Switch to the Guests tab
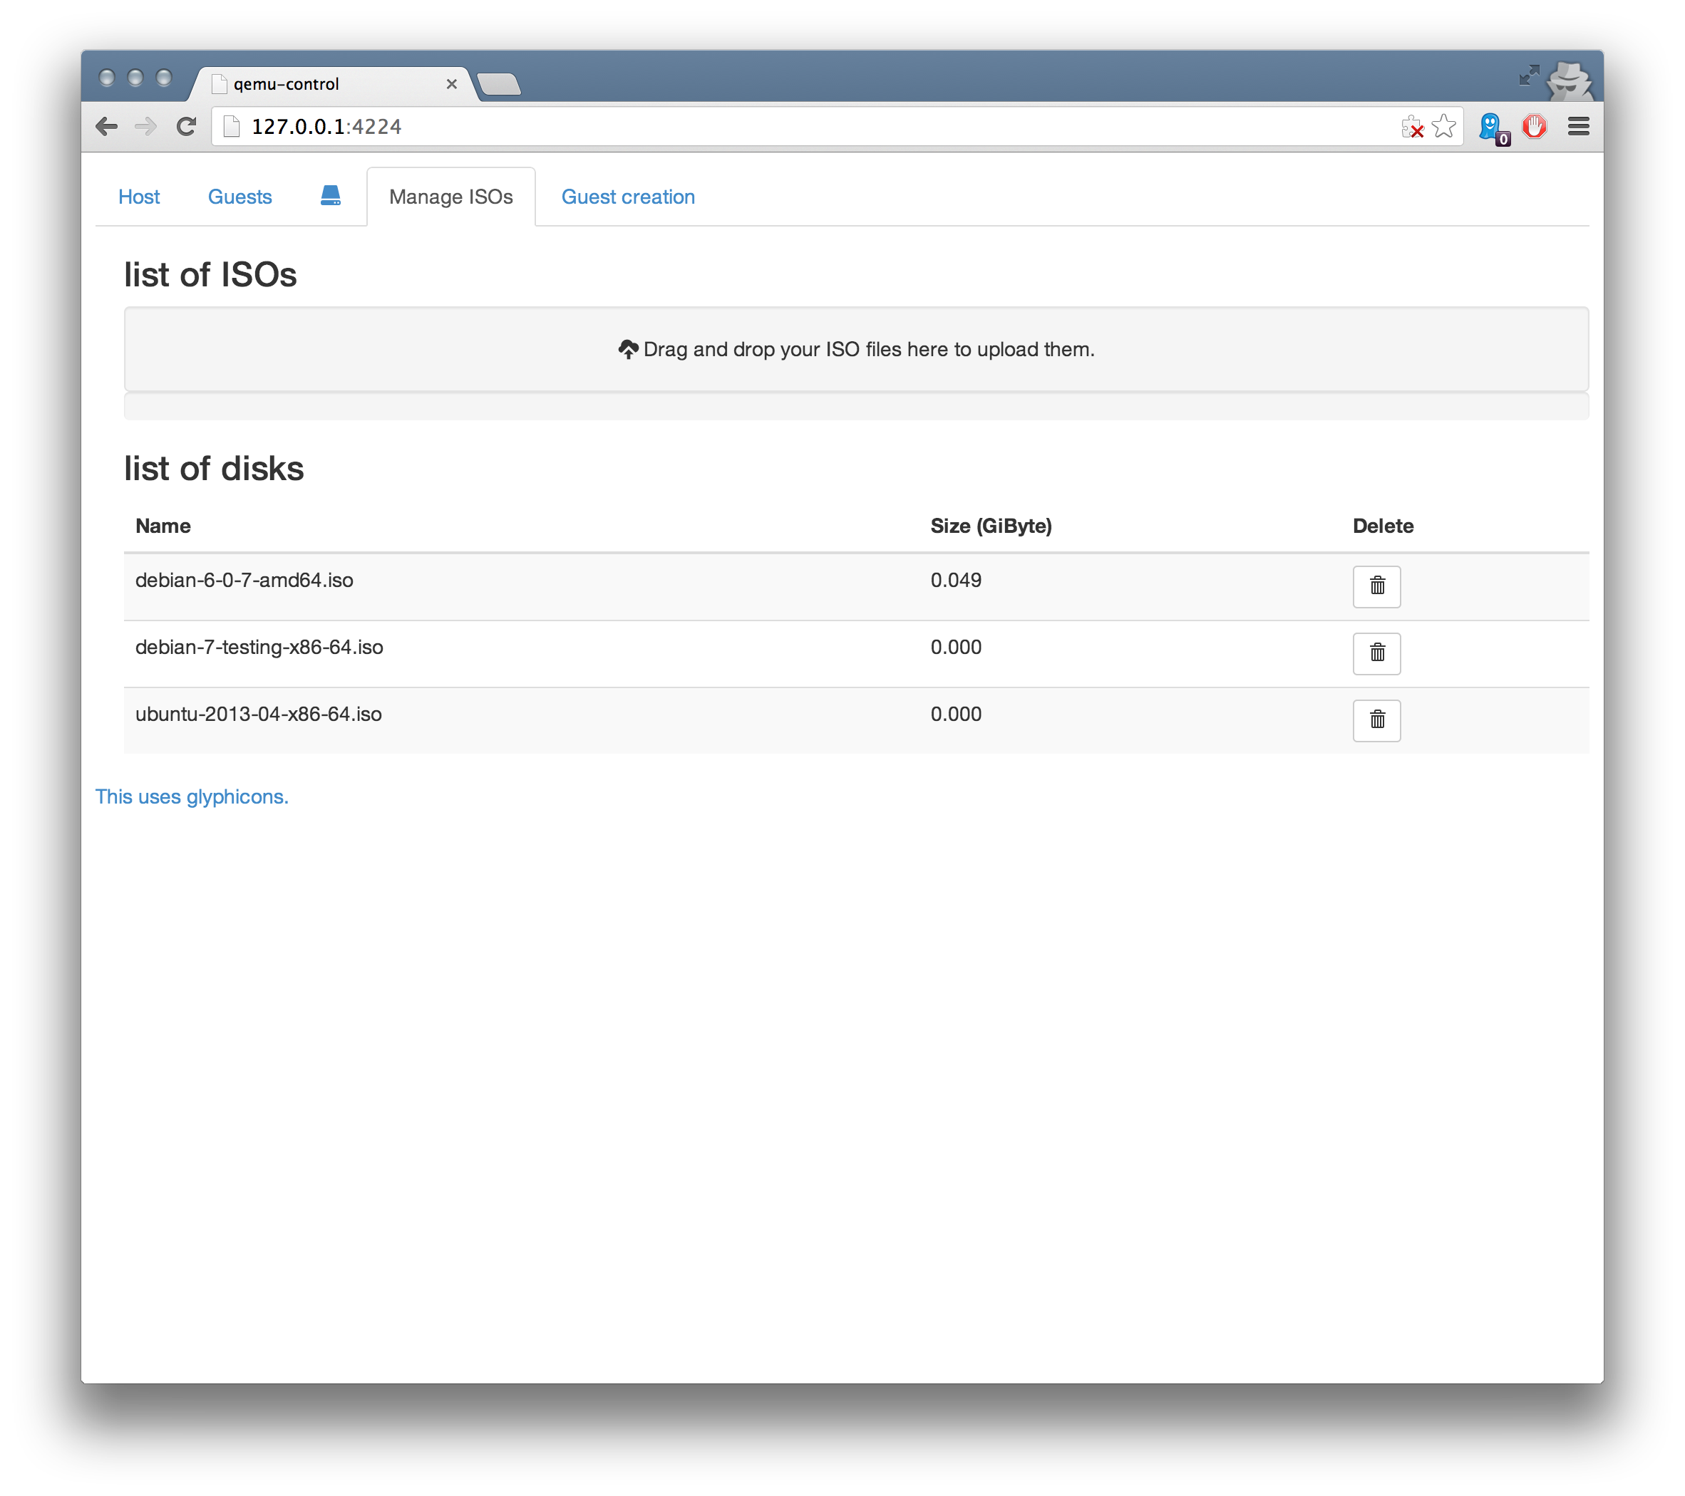The width and height of the screenshot is (1685, 1496). tap(239, 197)
